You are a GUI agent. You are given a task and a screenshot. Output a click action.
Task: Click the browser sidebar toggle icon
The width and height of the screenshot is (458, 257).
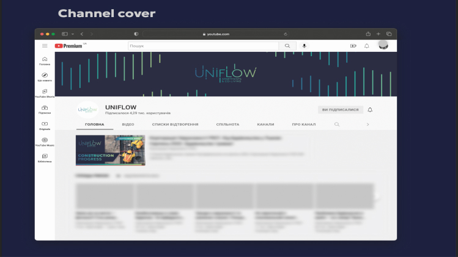[65, 34]
